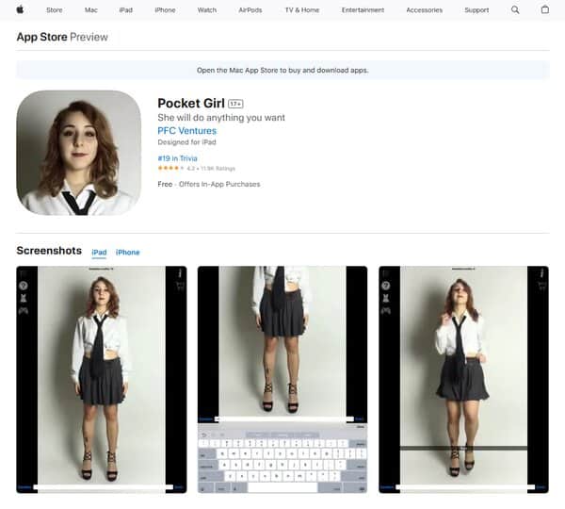This screenshot has height=509, width=565.
Task: Click the Pocket Girl title text
Action: tap(191, 103)
